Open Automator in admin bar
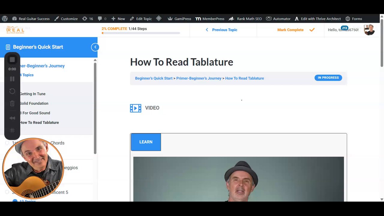The width and height of the screenshot is (384, 216). tap(278, 19)
